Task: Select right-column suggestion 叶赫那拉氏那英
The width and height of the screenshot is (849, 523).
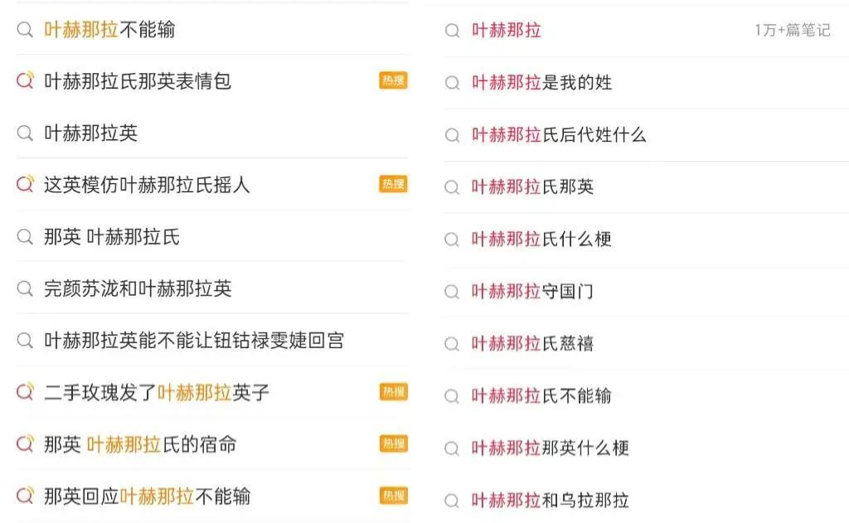Action: tap(532, 187)
